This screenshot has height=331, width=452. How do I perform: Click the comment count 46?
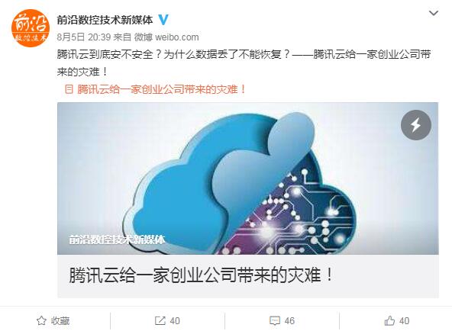(289, 320)
